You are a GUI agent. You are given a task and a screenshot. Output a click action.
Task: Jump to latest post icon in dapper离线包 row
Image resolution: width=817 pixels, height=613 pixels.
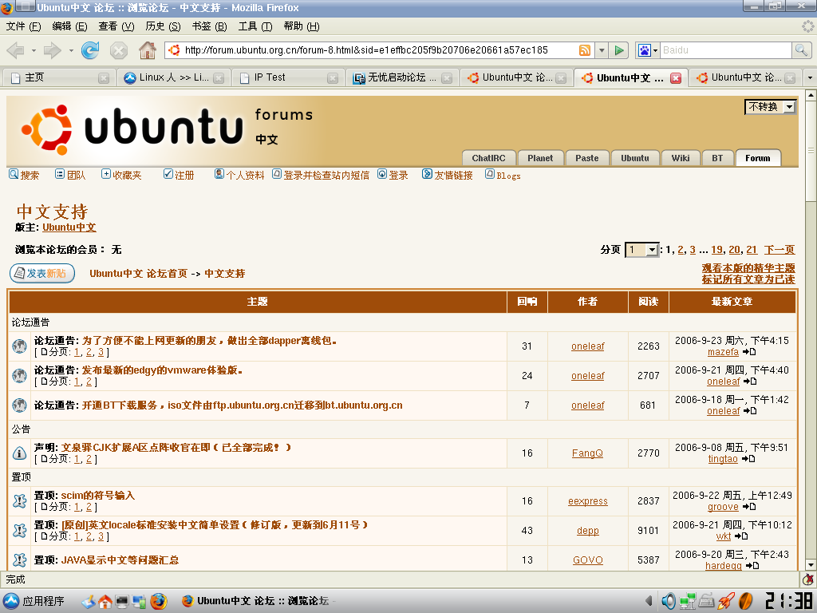pyautogui.click(x=749, y=352)
